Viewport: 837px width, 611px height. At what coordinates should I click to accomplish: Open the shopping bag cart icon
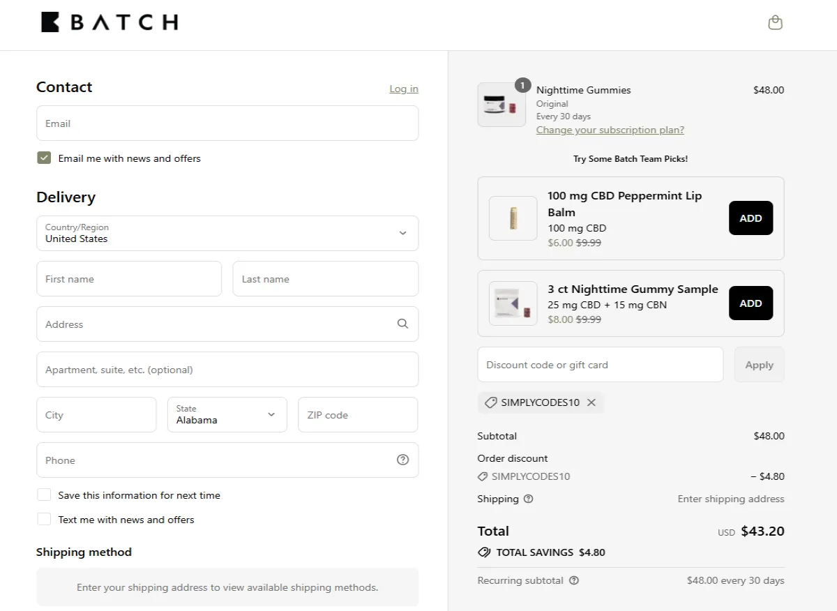pos(775,23)
